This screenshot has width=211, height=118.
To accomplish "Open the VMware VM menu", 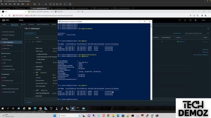I will [x=14, y=4].
